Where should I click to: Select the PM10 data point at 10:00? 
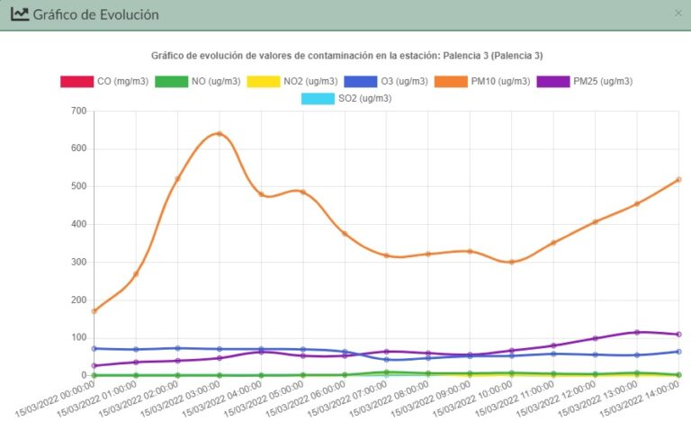tap(511, 262)
